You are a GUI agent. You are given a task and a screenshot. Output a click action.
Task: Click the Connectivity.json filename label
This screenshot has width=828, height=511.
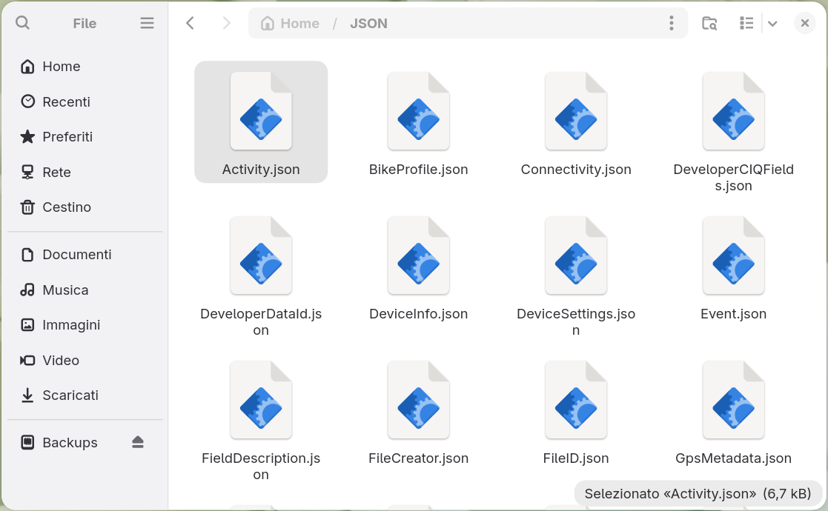click(x=576, y=170)
